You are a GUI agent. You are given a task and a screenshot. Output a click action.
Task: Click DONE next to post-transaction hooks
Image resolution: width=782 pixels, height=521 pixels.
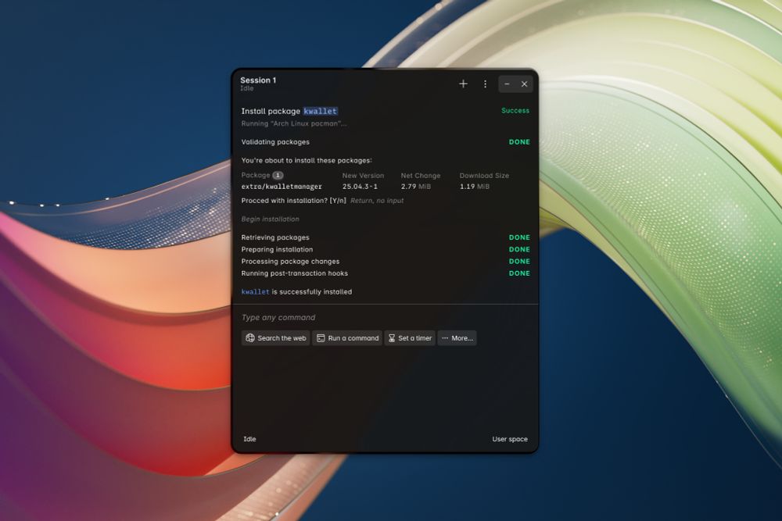point(519,273)
